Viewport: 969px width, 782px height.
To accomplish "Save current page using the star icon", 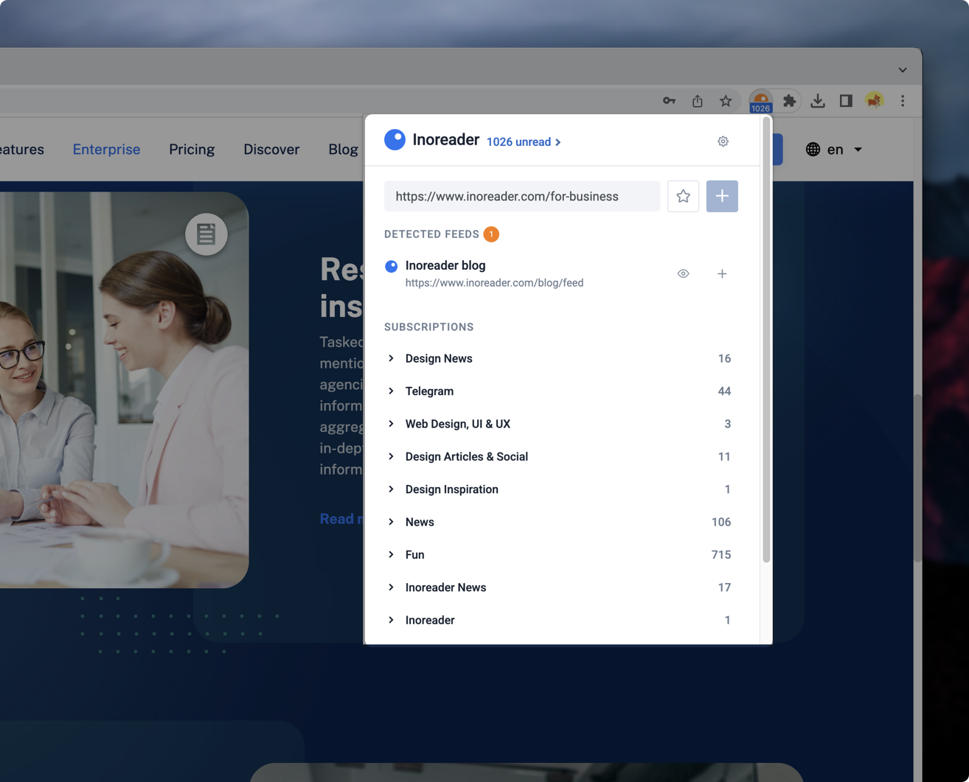I will pyautogui.click(x=683, y=196).
